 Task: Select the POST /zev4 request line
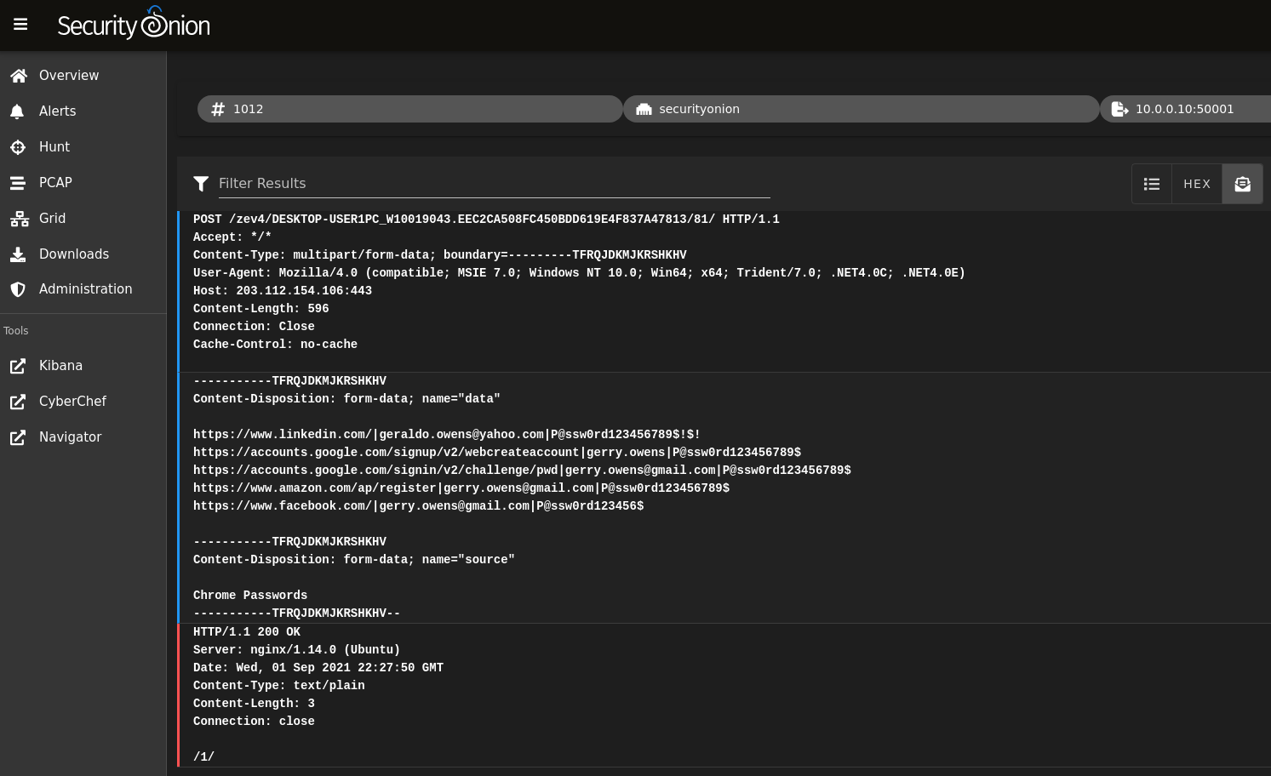pos(486,220)
